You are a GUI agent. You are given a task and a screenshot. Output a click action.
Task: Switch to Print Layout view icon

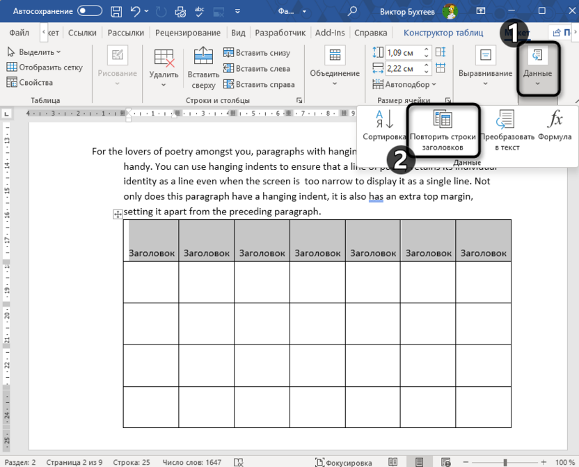point(419,462)
